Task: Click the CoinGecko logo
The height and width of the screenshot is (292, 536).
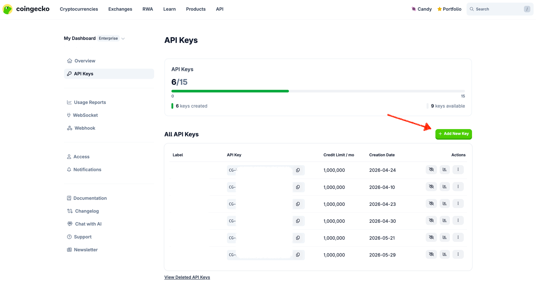Action: coord(26,9)
